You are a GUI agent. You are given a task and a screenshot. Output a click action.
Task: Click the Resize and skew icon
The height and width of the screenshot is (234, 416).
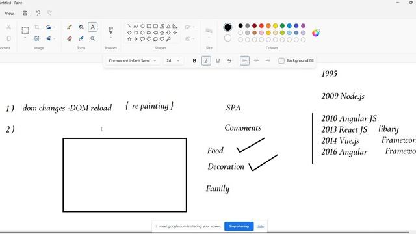[x=37, y=39]
